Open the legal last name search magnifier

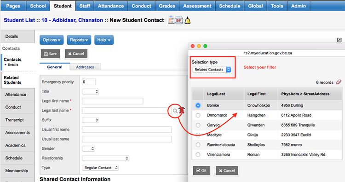point(175,111)
